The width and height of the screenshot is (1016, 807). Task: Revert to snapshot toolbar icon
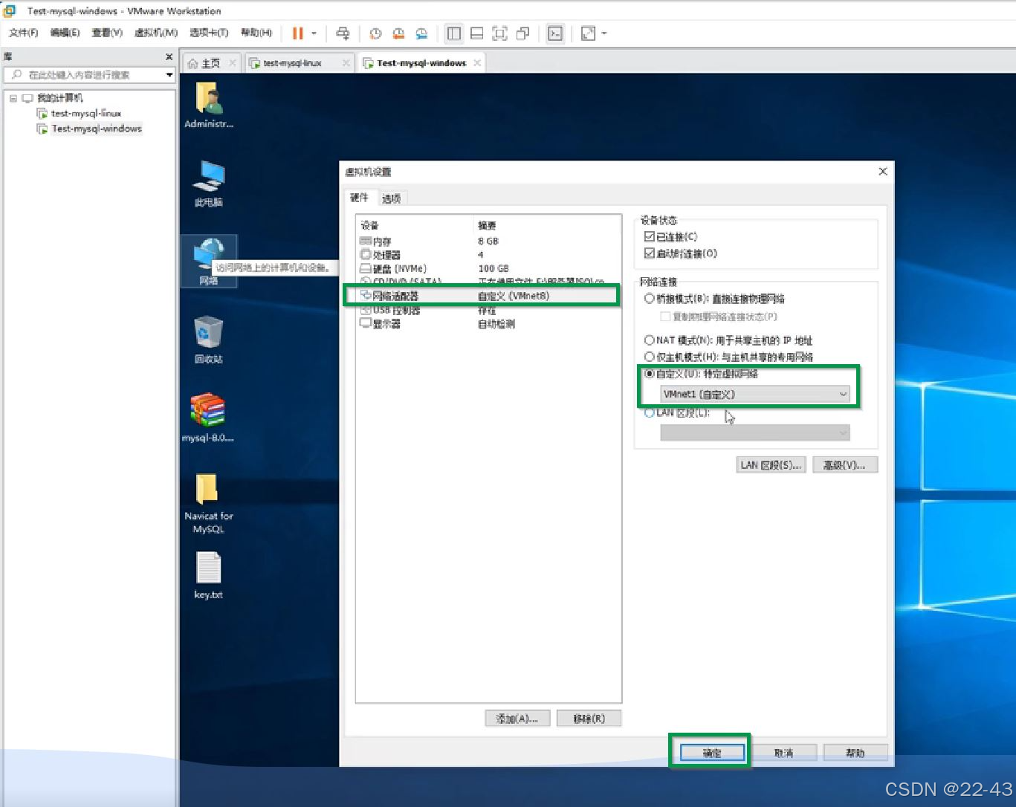[x=398, y=33]
